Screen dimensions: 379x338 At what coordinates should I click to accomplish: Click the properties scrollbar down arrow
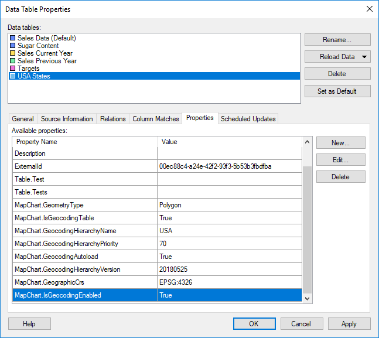[x=307, y=299]
